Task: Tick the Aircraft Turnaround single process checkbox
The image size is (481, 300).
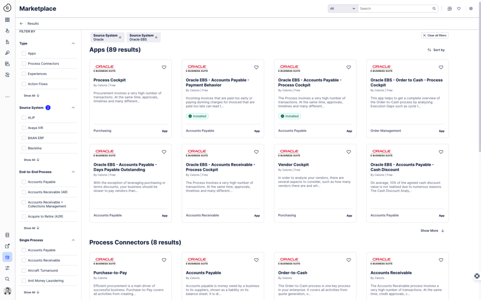Action: click(24, 270)
